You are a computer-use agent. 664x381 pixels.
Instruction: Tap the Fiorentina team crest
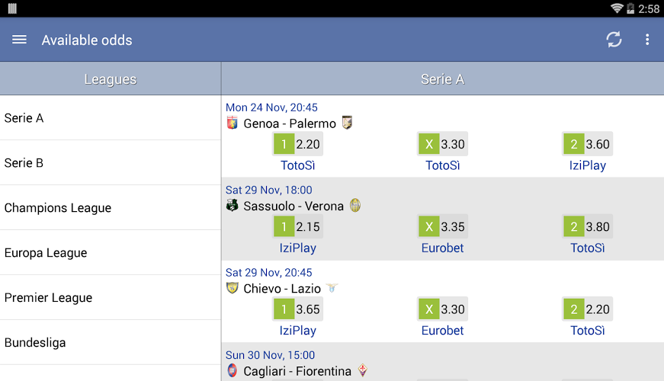pyautogui.click(x=363, y=370)
